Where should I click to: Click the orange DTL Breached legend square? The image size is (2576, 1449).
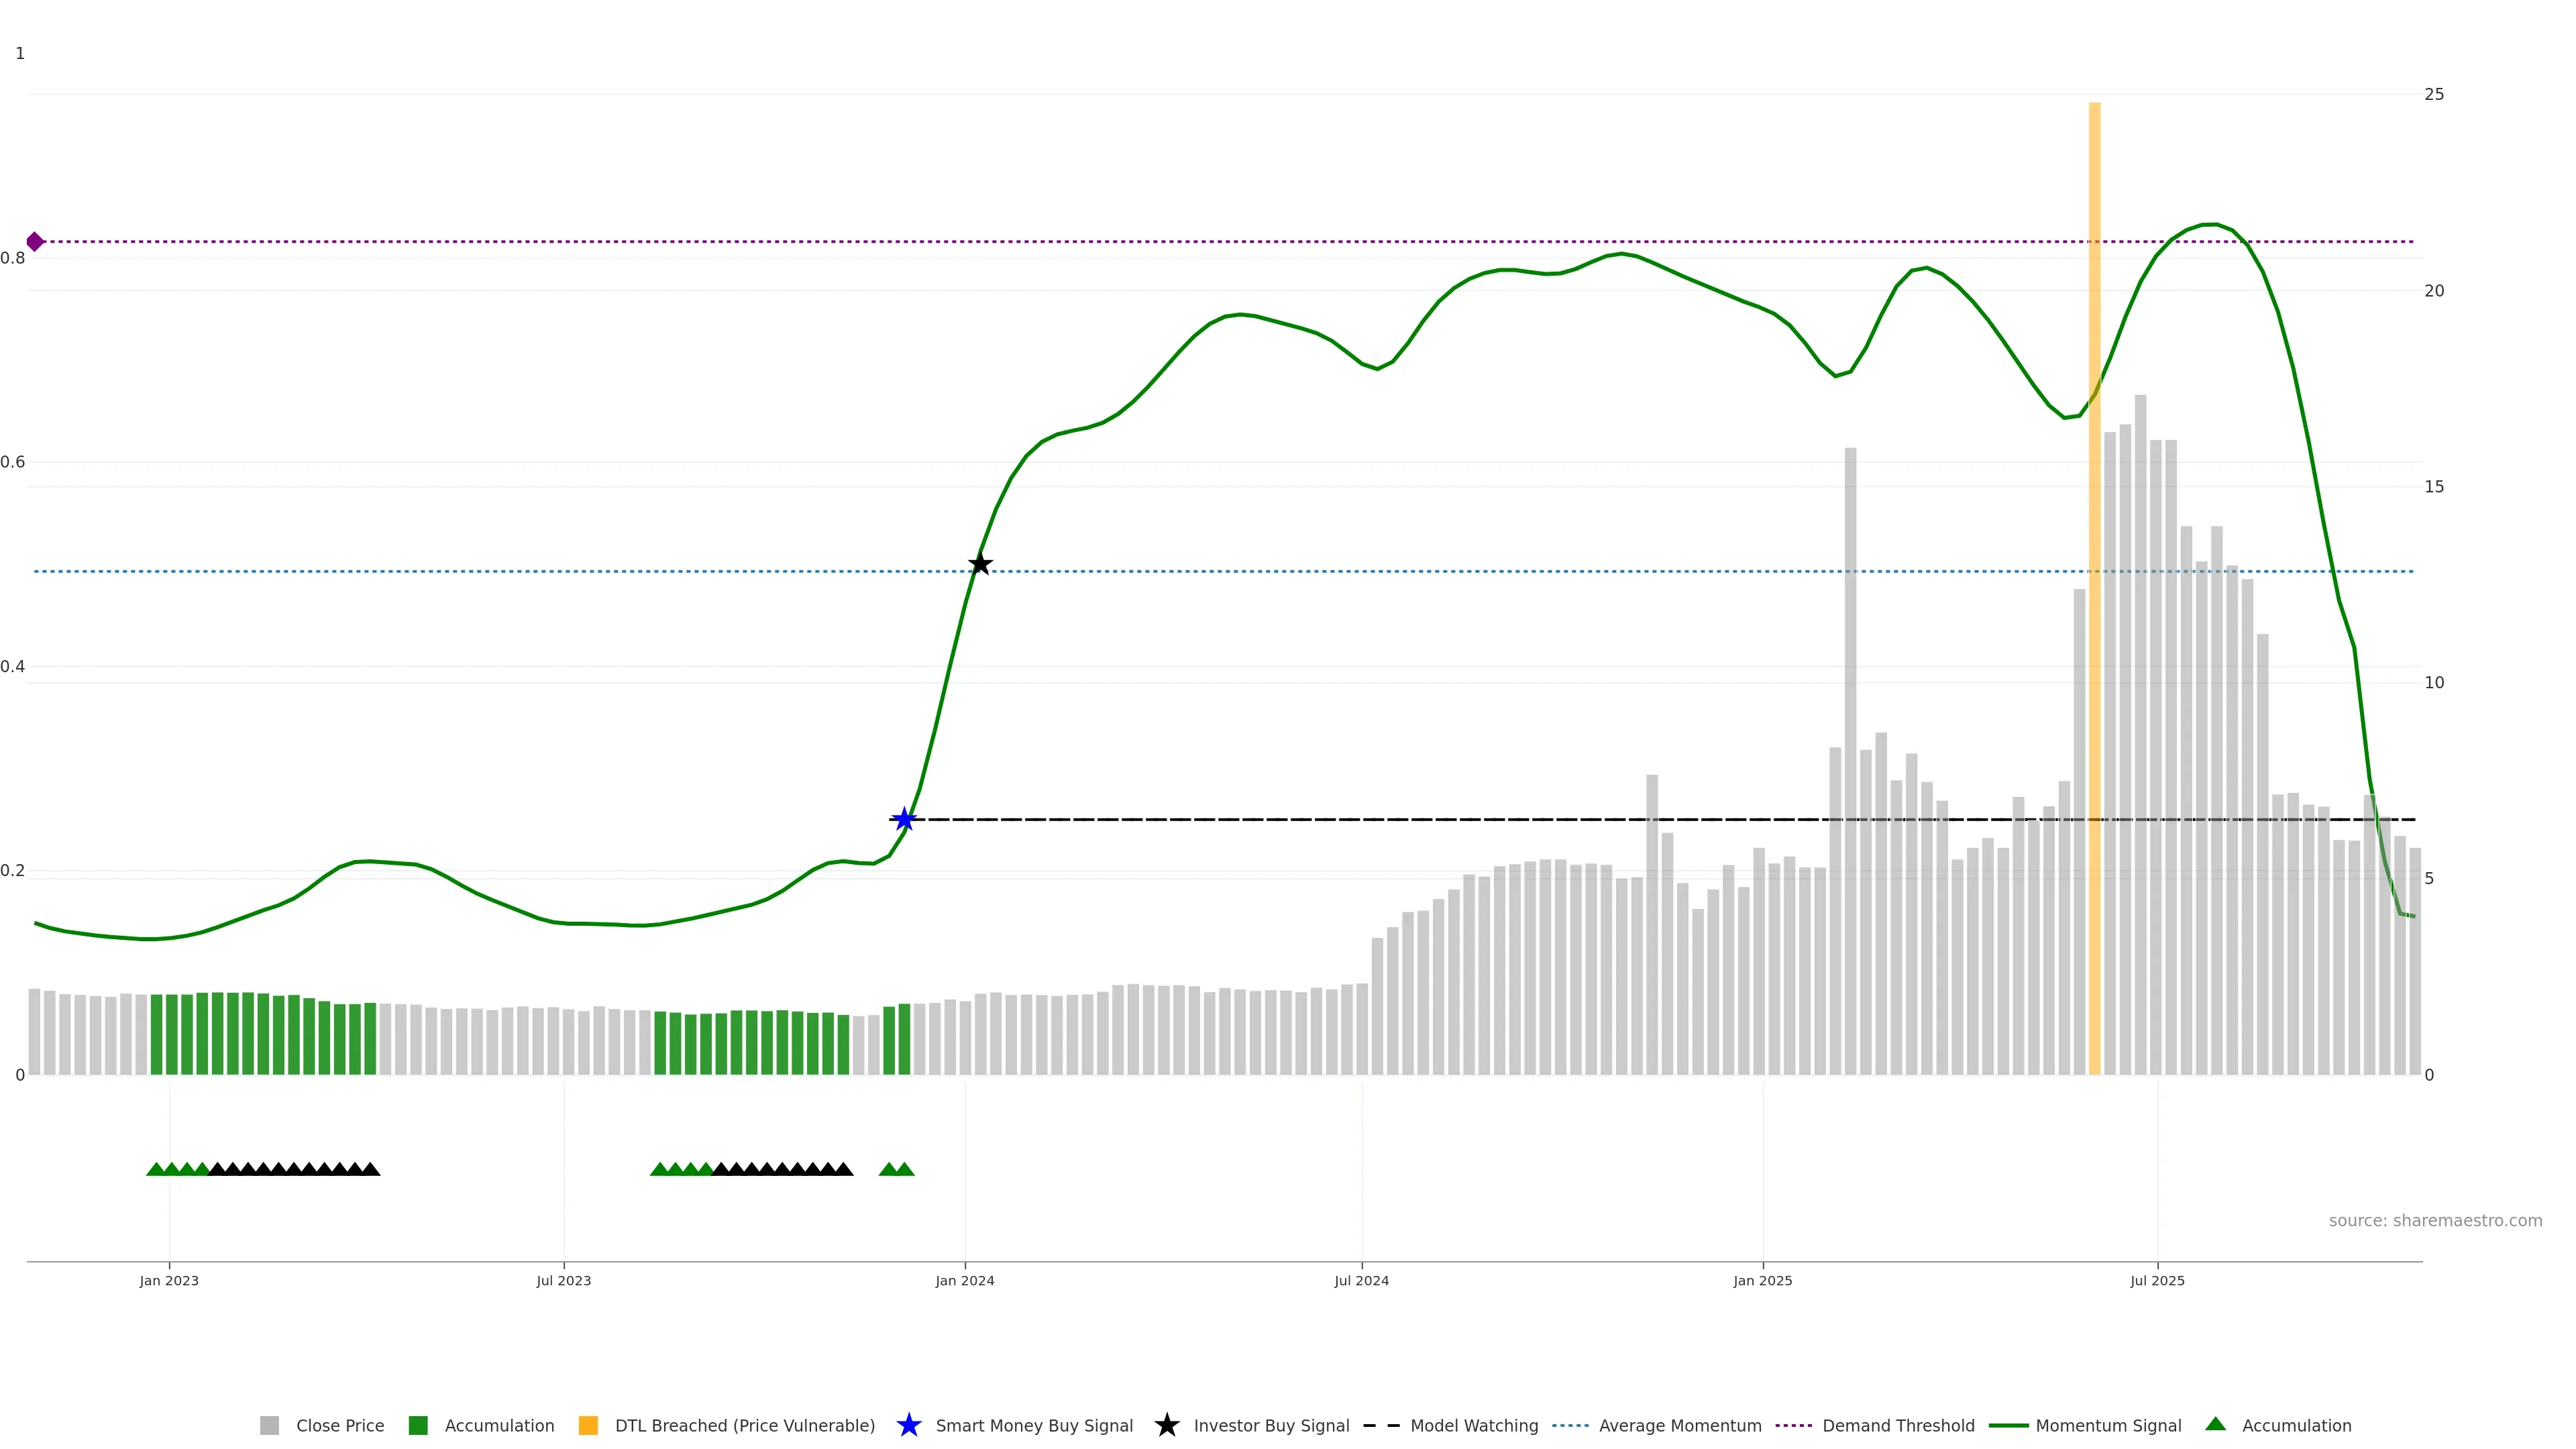[588, 1426]
